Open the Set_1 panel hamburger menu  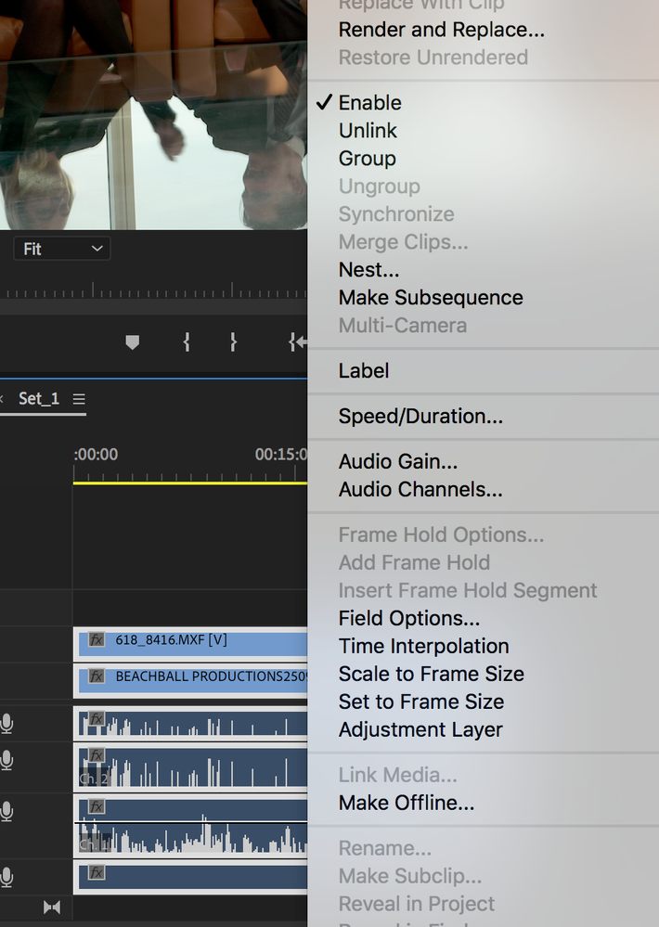(x=79, y=399)
